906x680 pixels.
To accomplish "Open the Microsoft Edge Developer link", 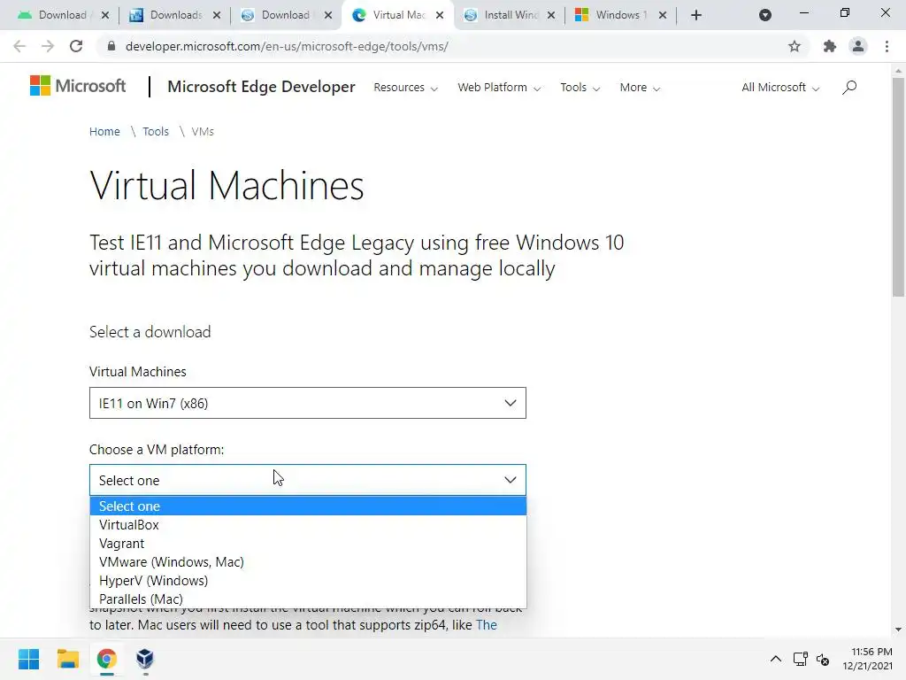I will click(261, 87).
